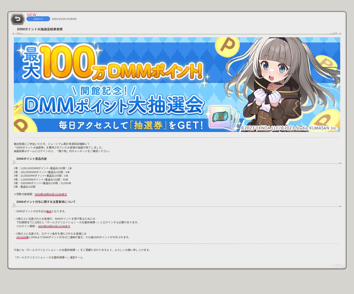Click the back arrow button
The image size is (354, 294).
tap(18, 19)
